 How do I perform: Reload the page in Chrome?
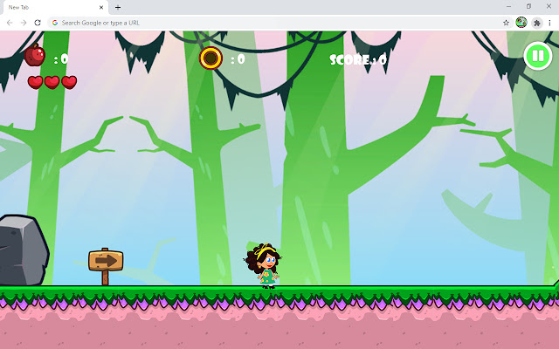(38, 23)
